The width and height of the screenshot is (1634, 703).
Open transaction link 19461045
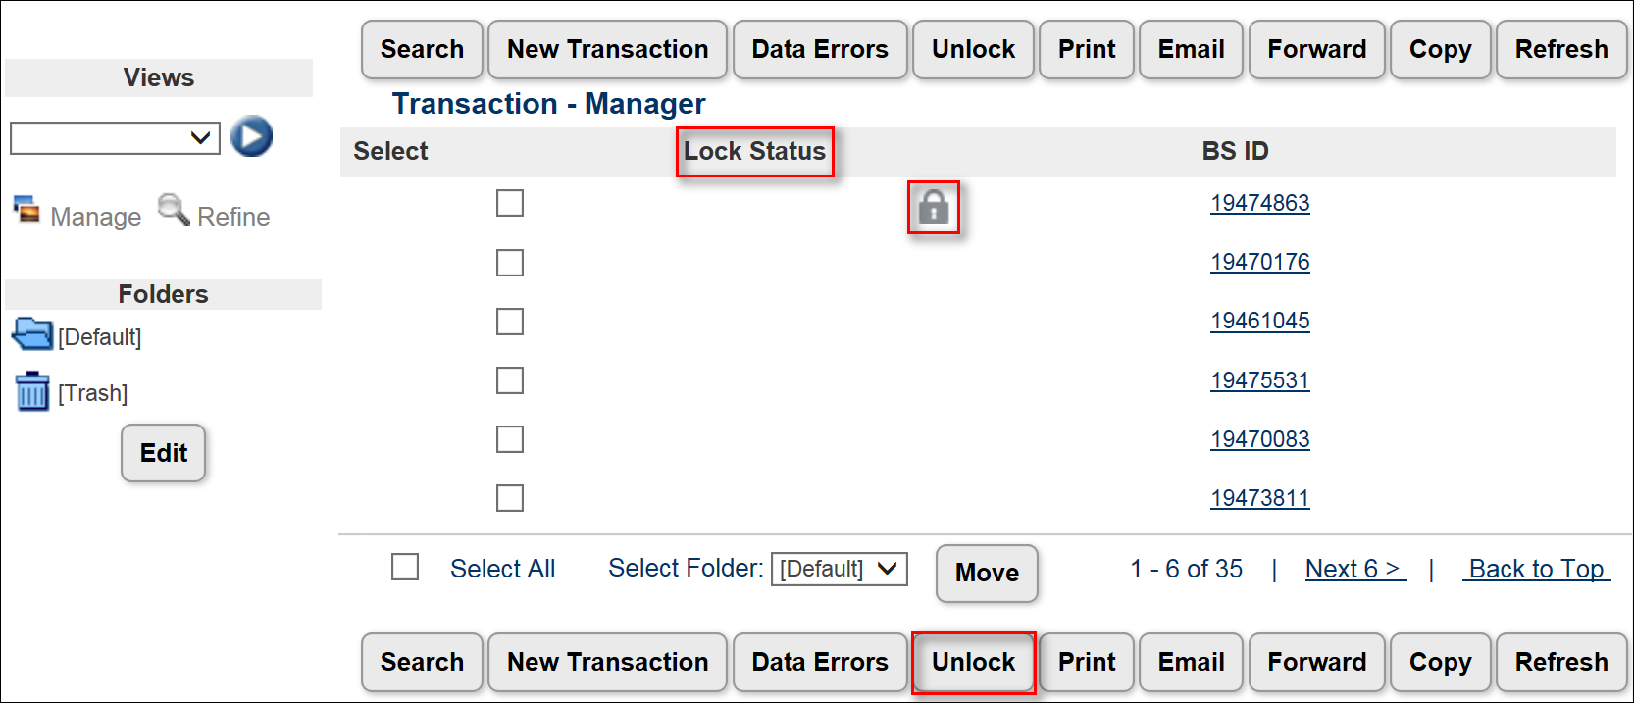[x=1259, y=322]
